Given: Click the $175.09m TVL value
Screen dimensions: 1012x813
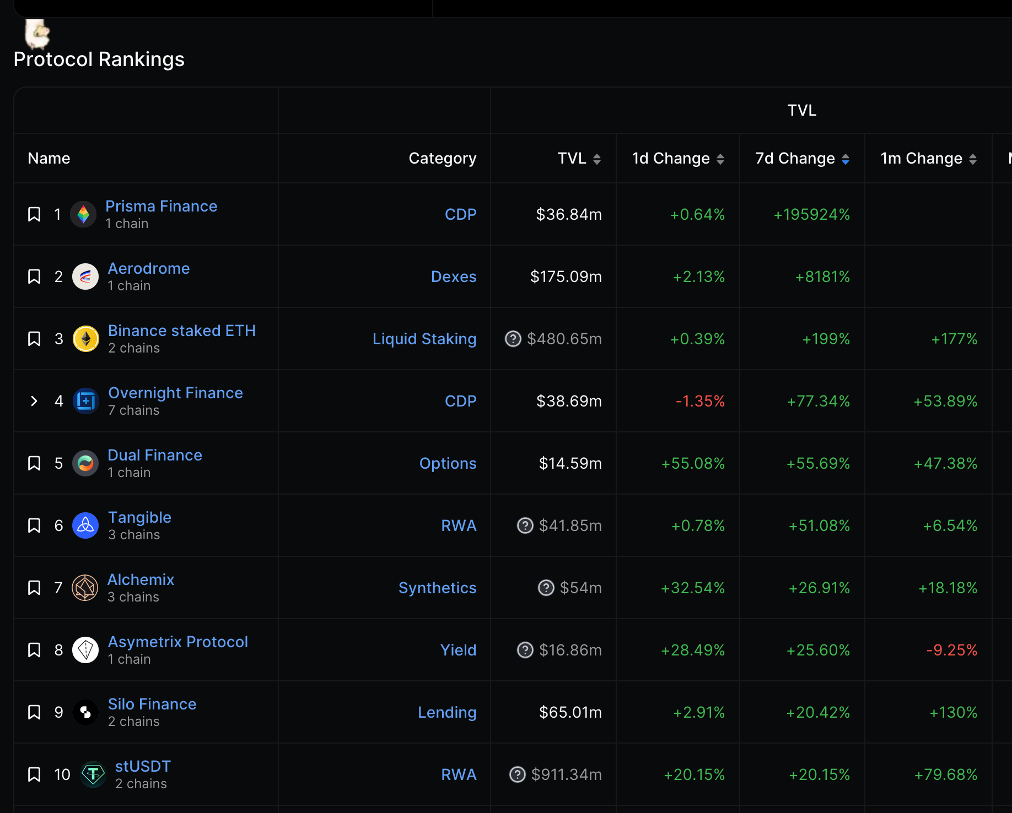Looking at the screenshot, I should point(566,277).
